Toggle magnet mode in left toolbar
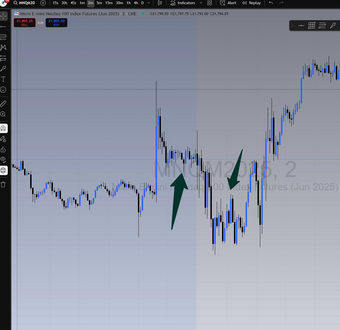This screenshot has height=330, width=340. 3,128
